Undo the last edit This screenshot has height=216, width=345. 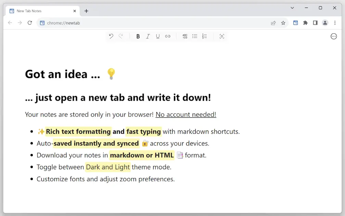(111, 36)
